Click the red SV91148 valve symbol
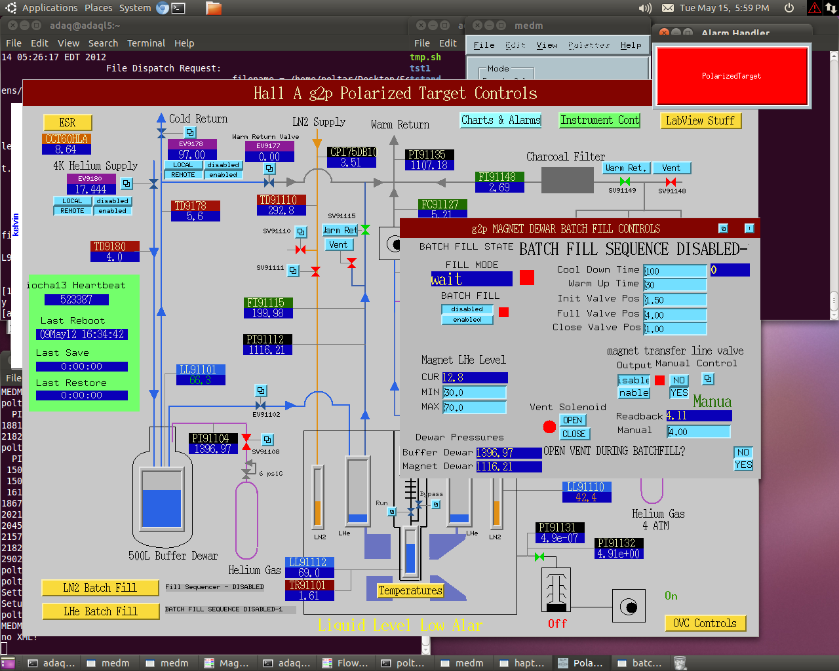 click(x=671, y=182)
